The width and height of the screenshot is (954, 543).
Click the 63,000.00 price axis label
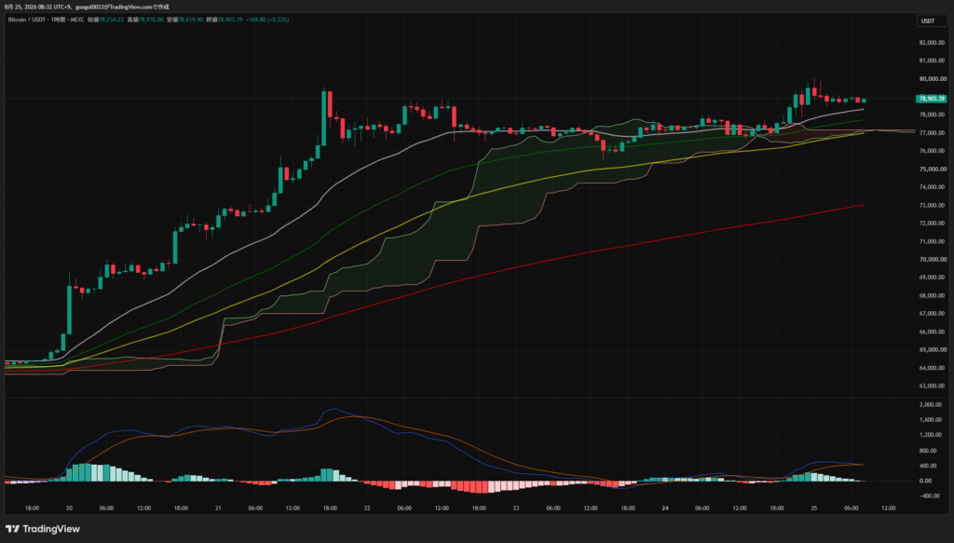coord(933,387)
